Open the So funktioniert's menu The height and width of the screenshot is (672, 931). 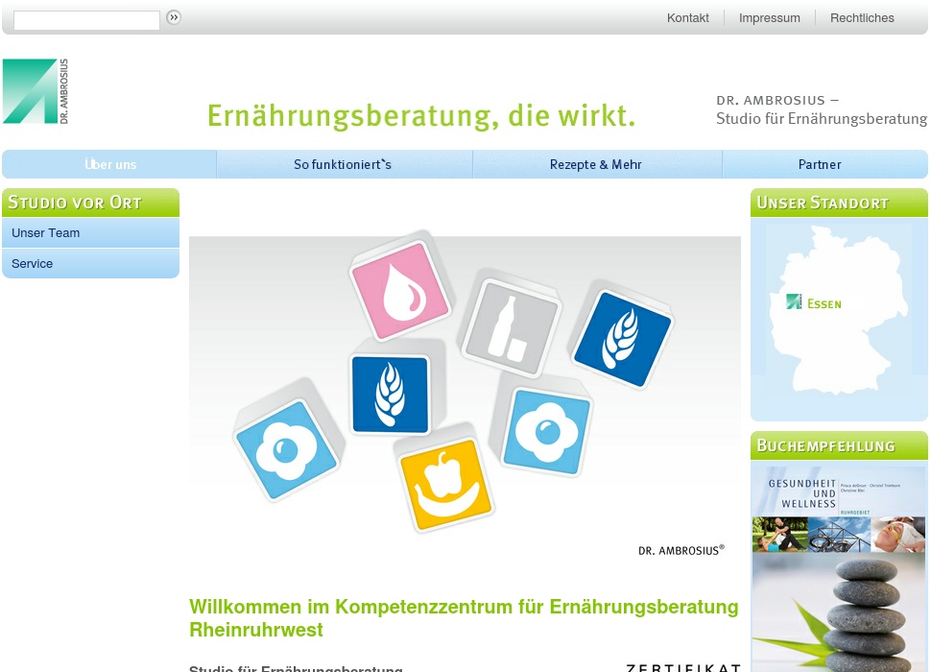point(343,164)
